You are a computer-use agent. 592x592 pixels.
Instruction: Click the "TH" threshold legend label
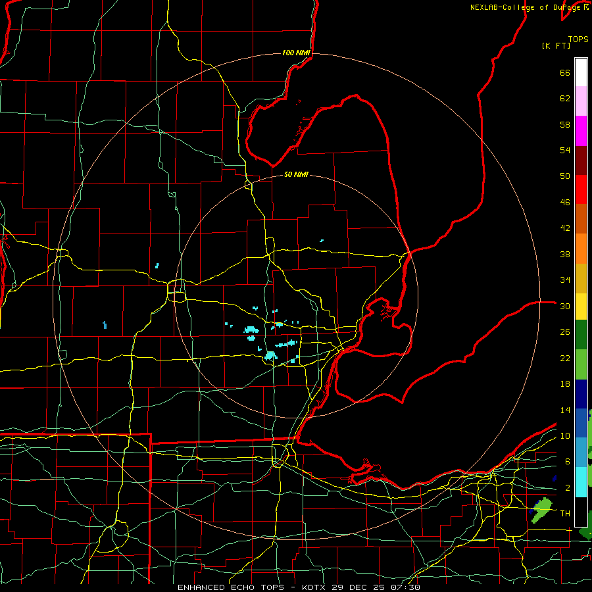coord(565,514)
